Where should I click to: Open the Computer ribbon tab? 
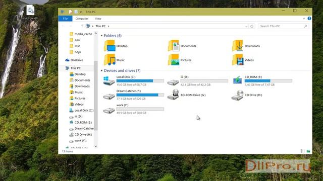(x=82, y=19)
